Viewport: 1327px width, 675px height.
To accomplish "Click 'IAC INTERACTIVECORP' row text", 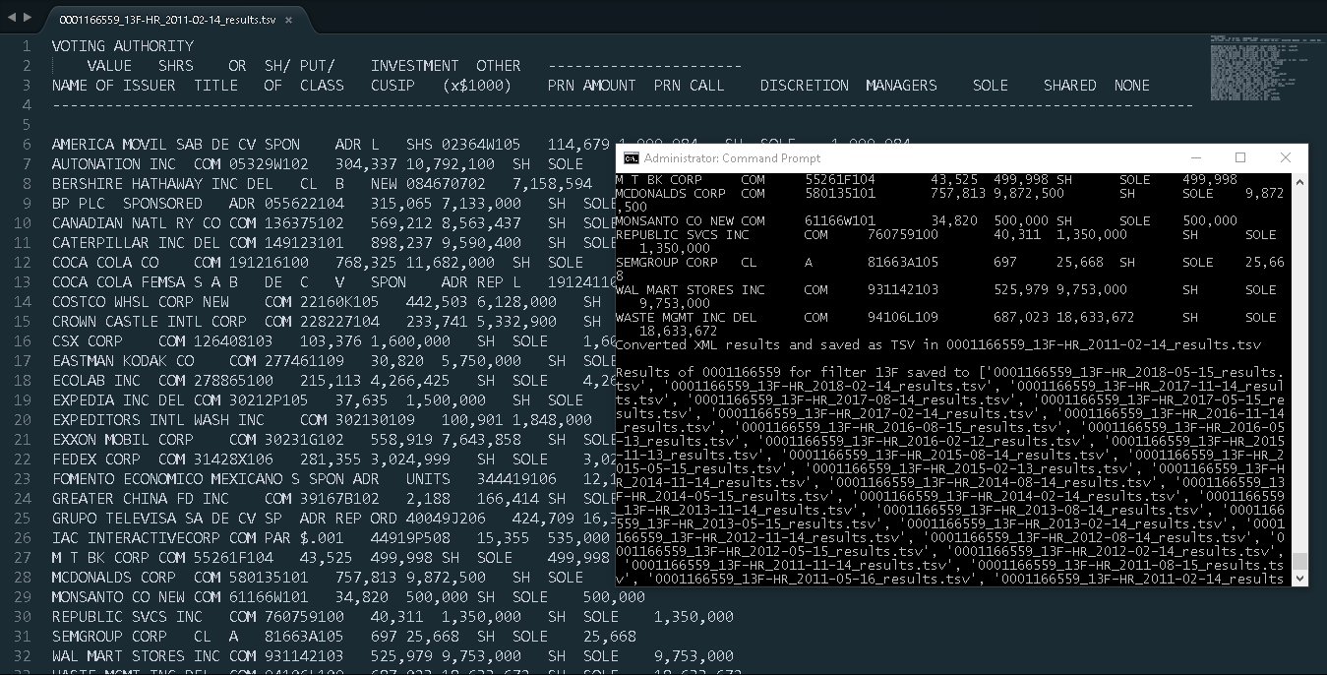I will tap(137, 538).
